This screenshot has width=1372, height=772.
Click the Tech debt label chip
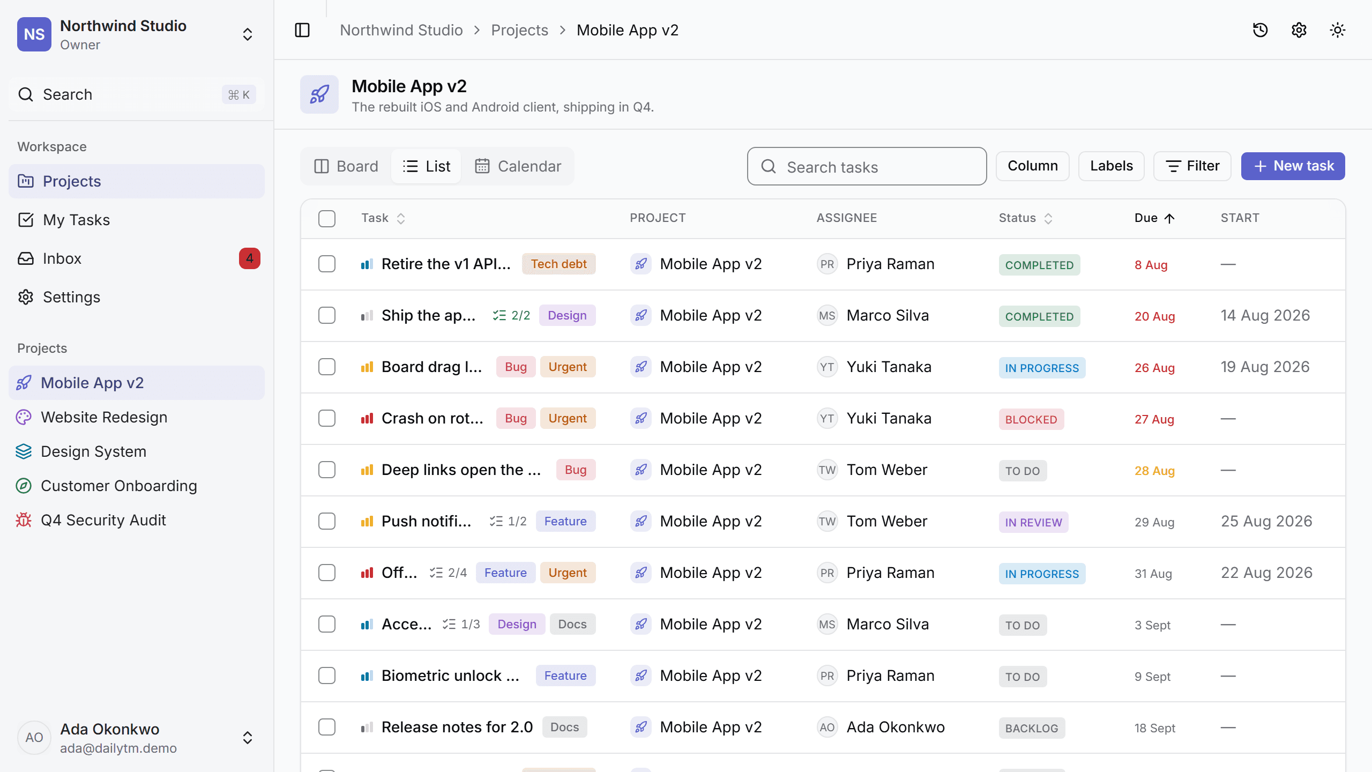click(x=558, y=264)
